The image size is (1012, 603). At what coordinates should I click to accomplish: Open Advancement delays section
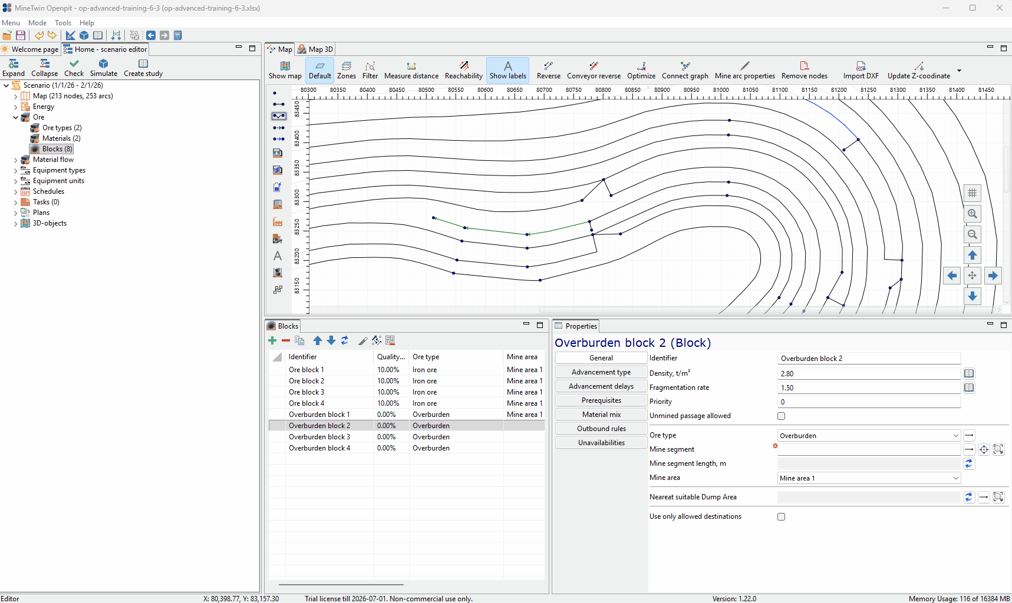(x=601, y=386)
